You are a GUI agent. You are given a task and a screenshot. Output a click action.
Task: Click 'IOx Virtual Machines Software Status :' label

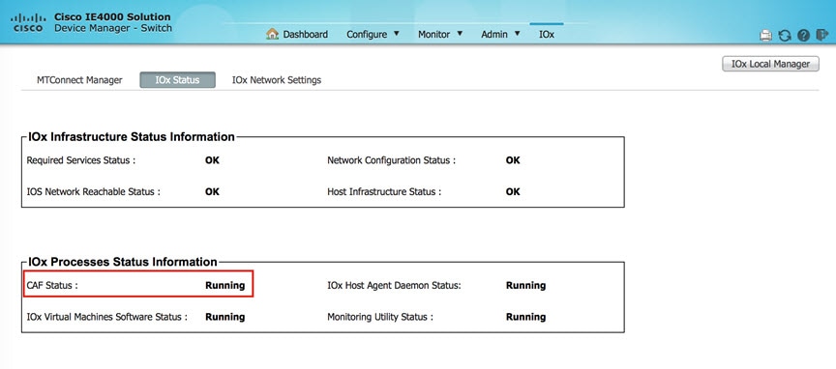tap(107, 317)
